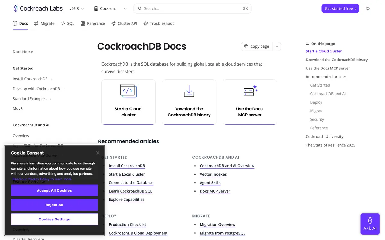Open the Reference tab
The width and height of the screenshot is (385, 240).
coord(93,23)
